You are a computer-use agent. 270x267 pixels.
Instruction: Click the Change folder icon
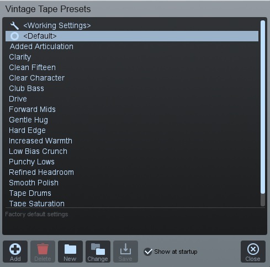(x=98, y=249)
